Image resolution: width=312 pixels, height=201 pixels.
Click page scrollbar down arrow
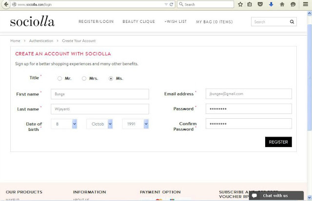310,198
